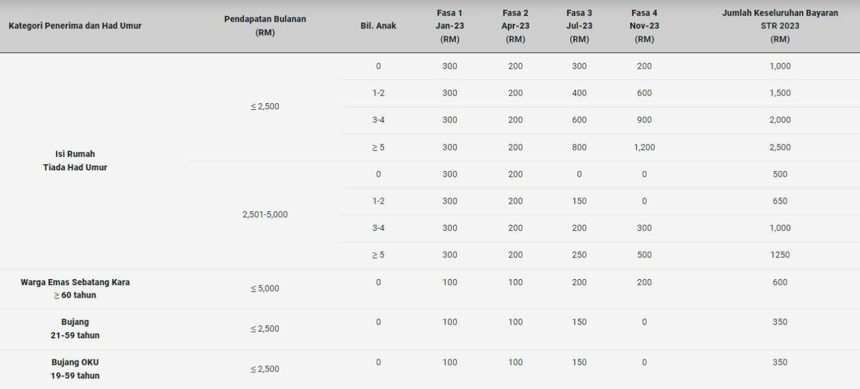Click the 'Jumlah Keseluruhan Bayaran STR 2023' header
Image resolution: width=860 pixels, height=389 pixels.
(x=780, y=26)
